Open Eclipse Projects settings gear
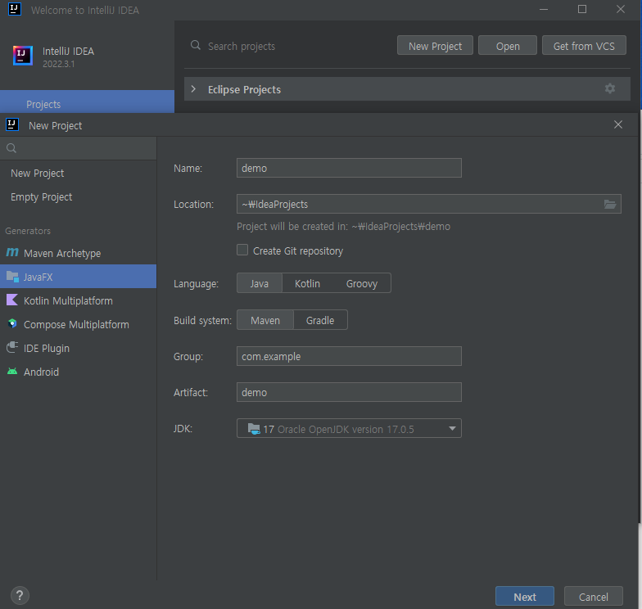Image resolution: width=642 pixels, height=609 pixels. pyautogui.click(x=610, y=88)
